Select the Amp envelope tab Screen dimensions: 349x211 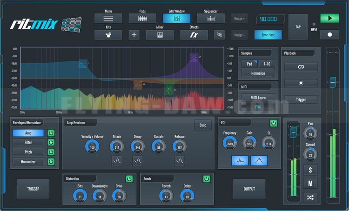(28, 133)
